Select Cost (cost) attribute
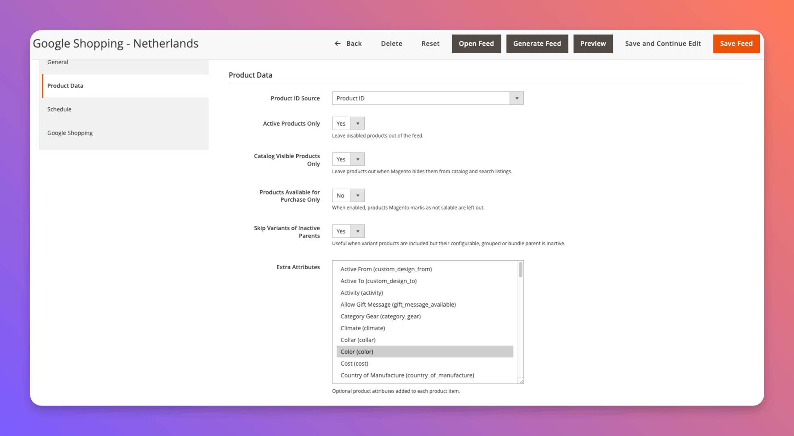Viewport: 794px width, 436px height. [425, 364]
